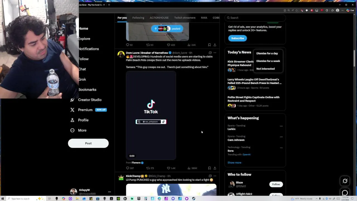Viewport: 357px width, 201px height.
Task: Open the Tamara video source link
Action: pos(136,163)
